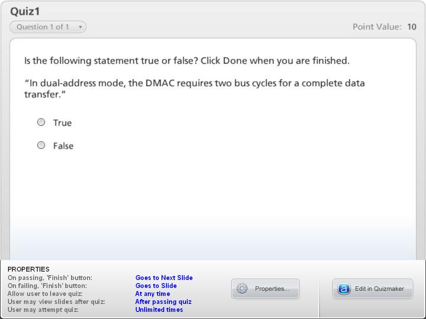Image resolution: width=426 pixels, height=319 pixels.
Task: Click the Properties... button
Action: click(265, 288)
